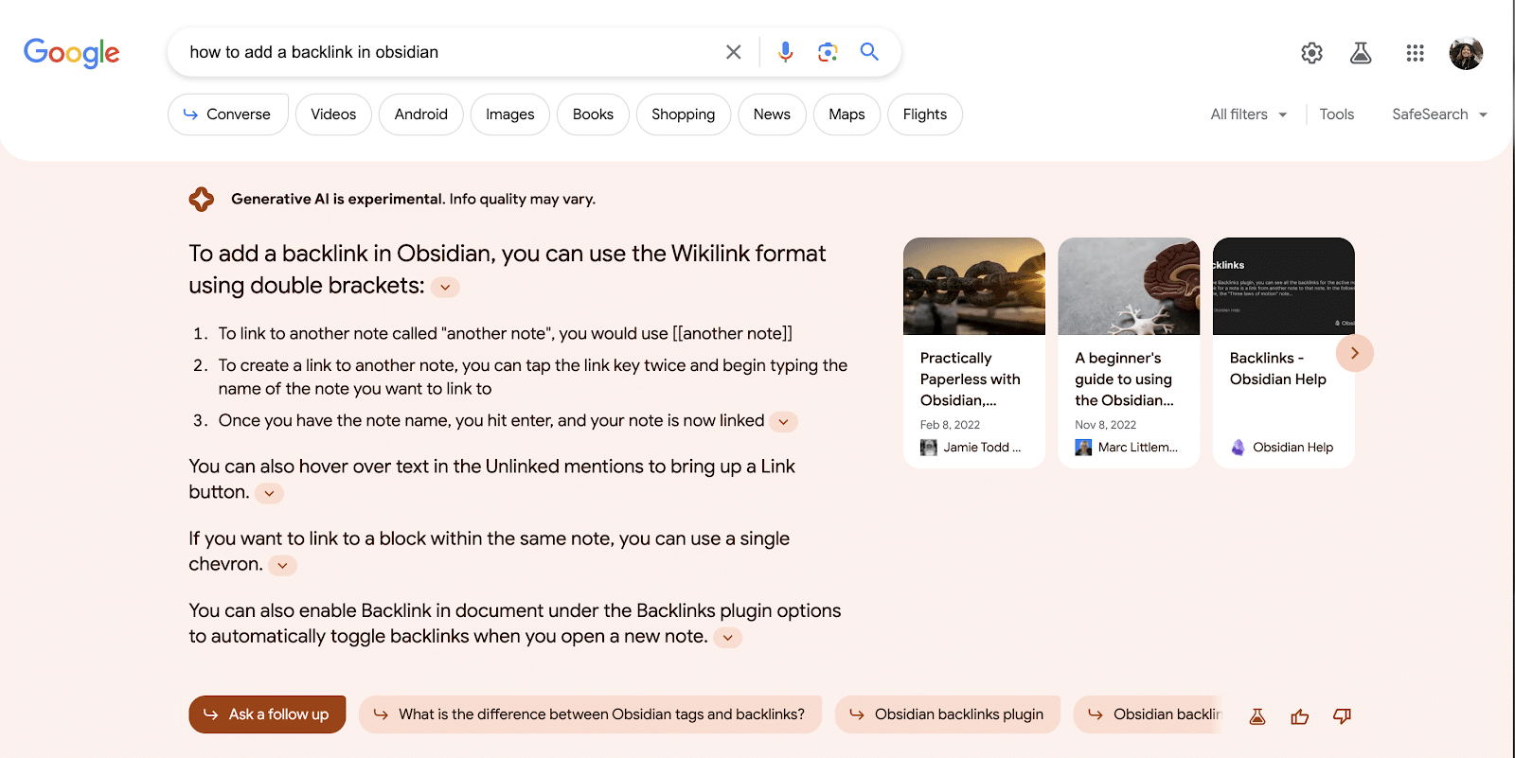1515x758 pixels.
Task: Open Search Labs flask icon in header
Action: point(1361,53)
